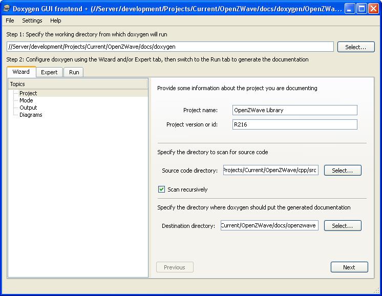Click Select button for working directory
382x296 pixels.
356,47
